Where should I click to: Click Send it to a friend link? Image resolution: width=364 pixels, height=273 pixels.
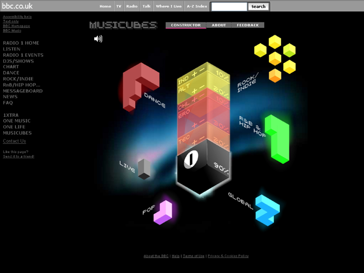18,156
